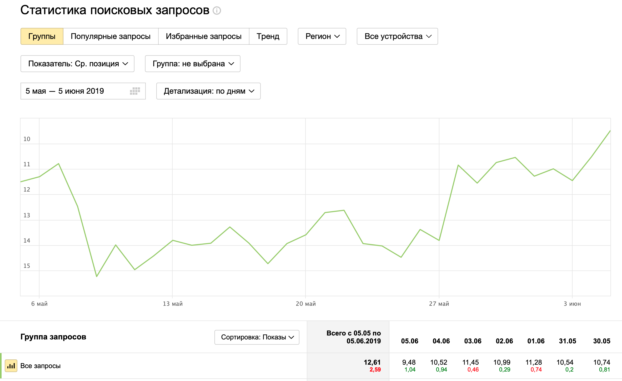
Task: Open the Сортировка: Показы dropdown
Action: coord(257,337)
